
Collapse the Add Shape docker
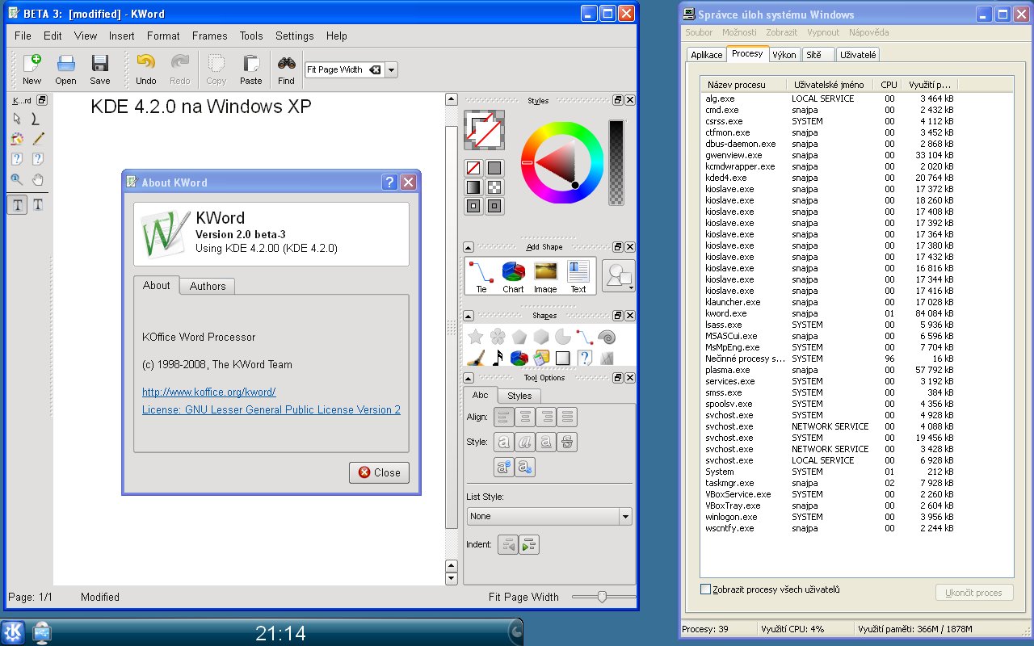point(469,247)
